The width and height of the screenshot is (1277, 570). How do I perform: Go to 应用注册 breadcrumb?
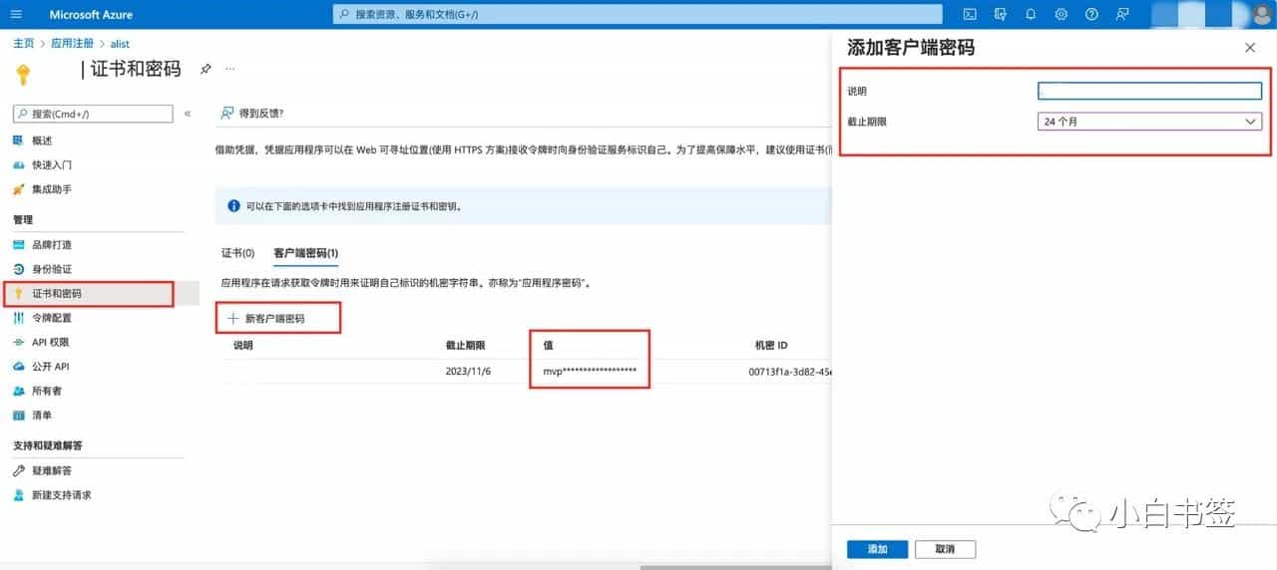[x=72, y=44]
